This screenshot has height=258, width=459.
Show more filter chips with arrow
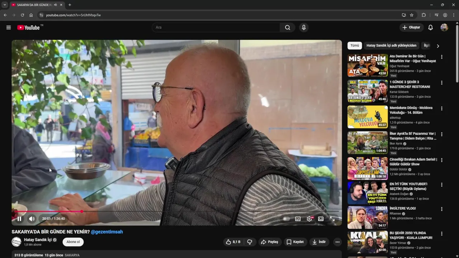(x=438, y=46)
